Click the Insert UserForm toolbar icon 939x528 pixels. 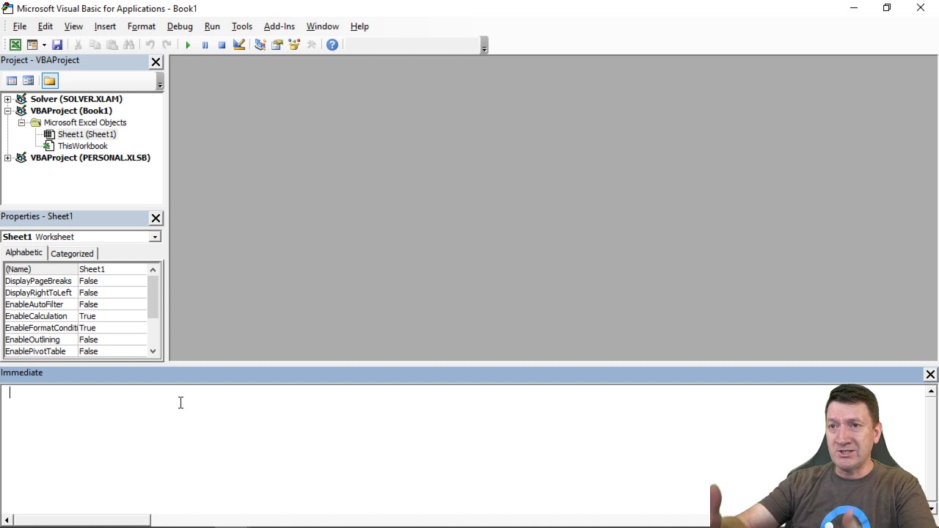point(32,45)
